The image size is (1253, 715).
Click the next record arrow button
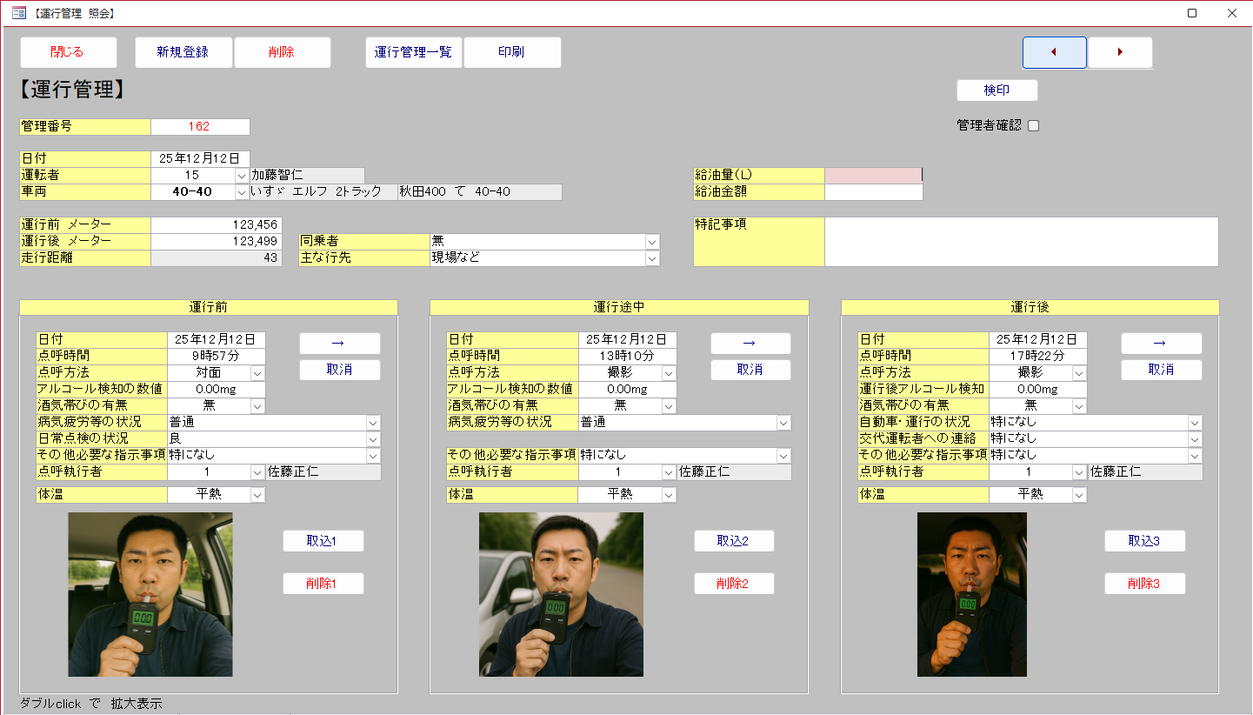pos(1120,52)
